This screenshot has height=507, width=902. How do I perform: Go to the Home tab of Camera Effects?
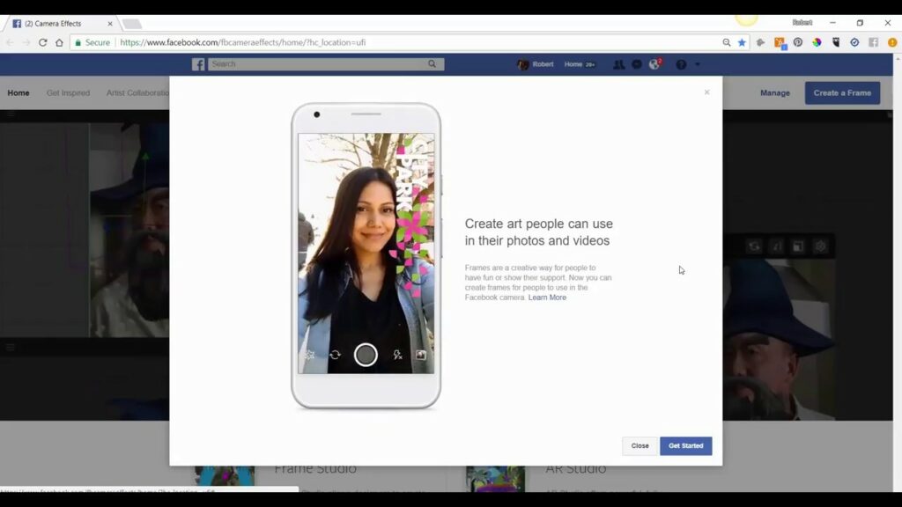tap(18, 92)
